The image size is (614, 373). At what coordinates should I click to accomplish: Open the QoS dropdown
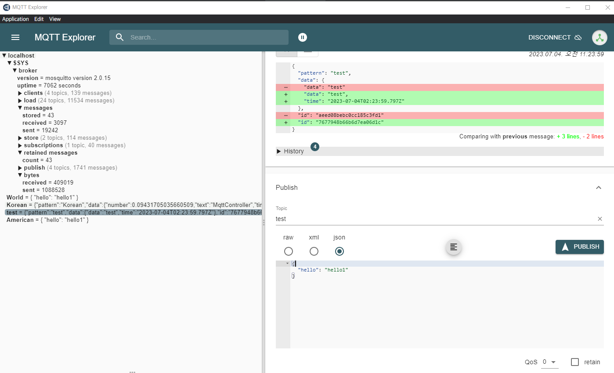point(550,362)
